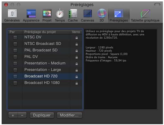Select the NTSC Broadcast SD preset

coord(45,44)
